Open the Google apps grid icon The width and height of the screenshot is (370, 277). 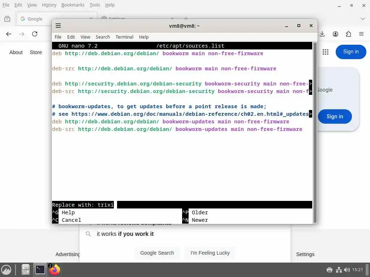coord(326,52)
